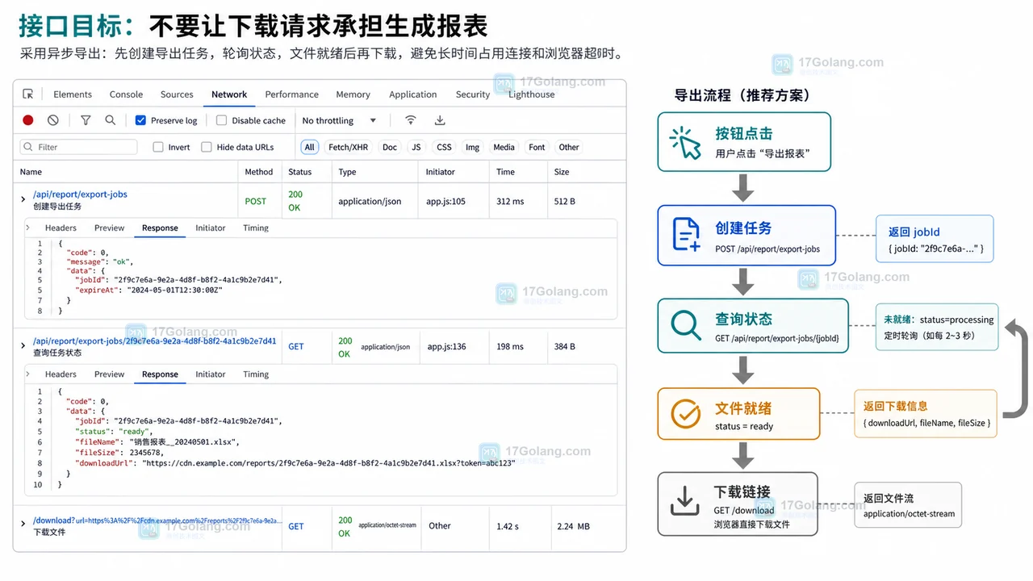Open app.js:136 initiator link

447,346
